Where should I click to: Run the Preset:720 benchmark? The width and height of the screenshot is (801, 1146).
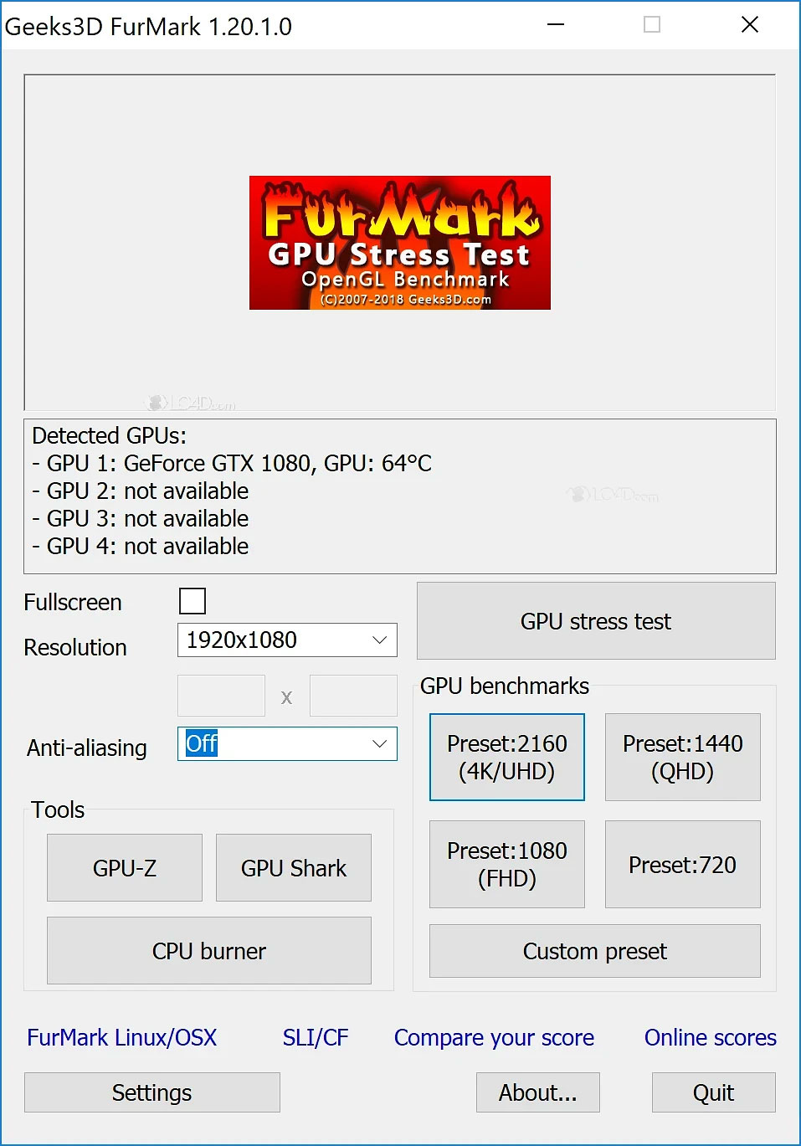point(683,864)
